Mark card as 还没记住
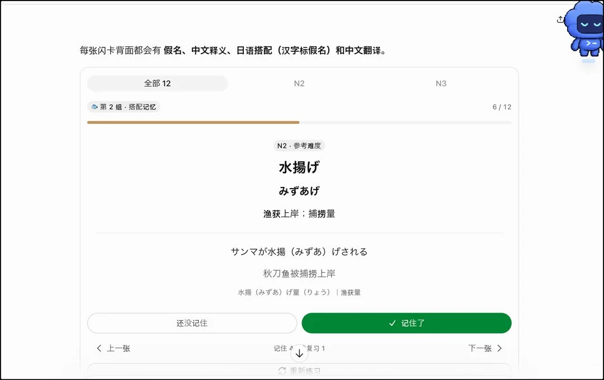Screen dimensions: 604x380 pos(192,323)
